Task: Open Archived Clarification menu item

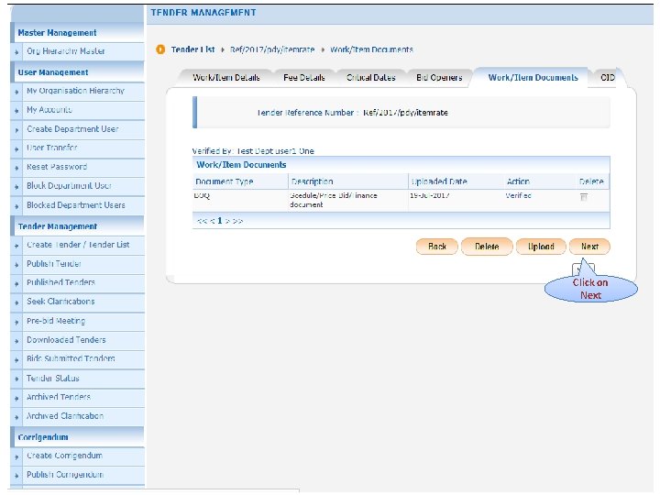Action: 65,416
